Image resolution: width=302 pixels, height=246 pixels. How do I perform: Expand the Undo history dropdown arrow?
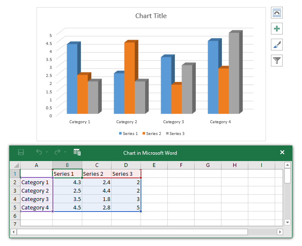coord(47,153)
